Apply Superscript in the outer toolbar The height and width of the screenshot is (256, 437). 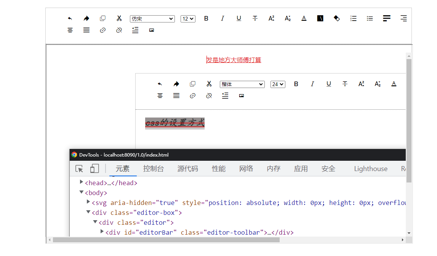[x=271, y=18]
